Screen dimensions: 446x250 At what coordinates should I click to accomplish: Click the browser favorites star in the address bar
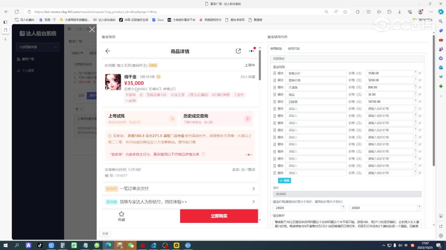[x=345, y=11]
